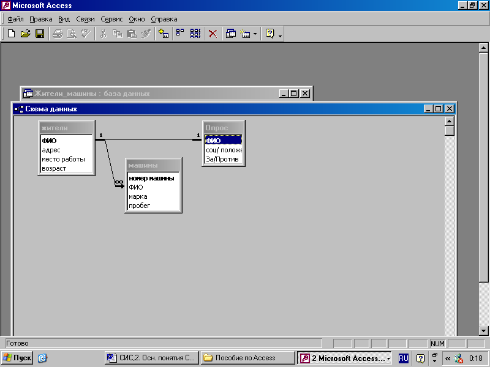Select the жители table title bar
The width and height of the screenshot is (490, 367).
[x=66, y=128]
